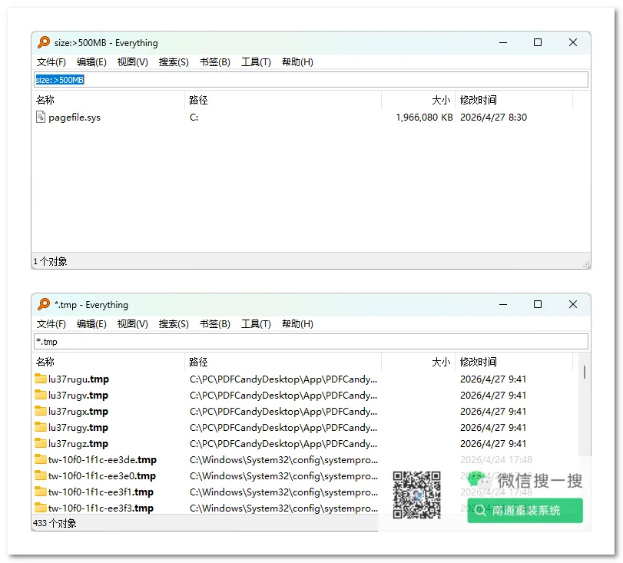
Task: Select lu37rugz.tmp file name
Action: 78,443
